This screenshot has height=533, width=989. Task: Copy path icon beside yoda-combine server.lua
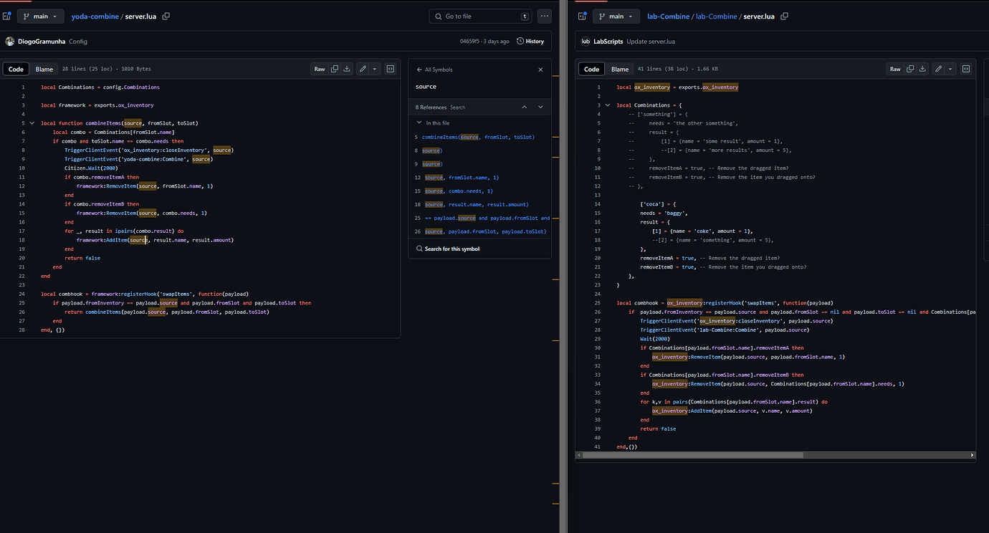click(x=166, y=16)
